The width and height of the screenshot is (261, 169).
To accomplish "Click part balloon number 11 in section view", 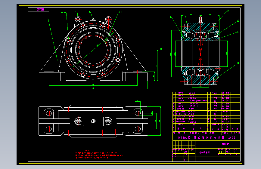I will (238, 20).
